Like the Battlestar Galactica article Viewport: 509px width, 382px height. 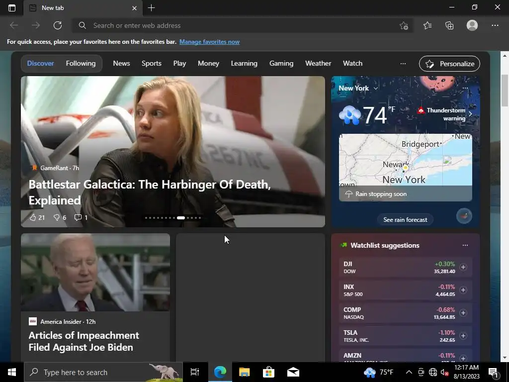click(x=37, y=217)
